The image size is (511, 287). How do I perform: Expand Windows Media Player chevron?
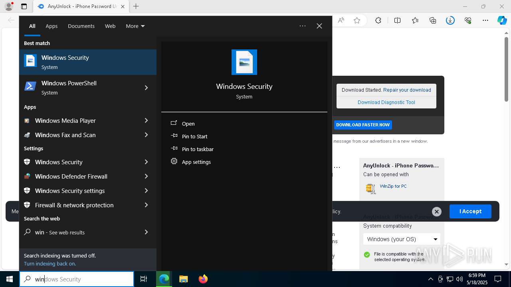(146, 120)
